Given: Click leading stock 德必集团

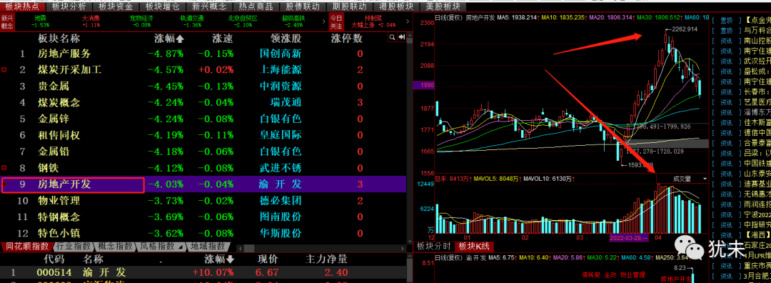Looking at the screenshot, I should (281, 201).
